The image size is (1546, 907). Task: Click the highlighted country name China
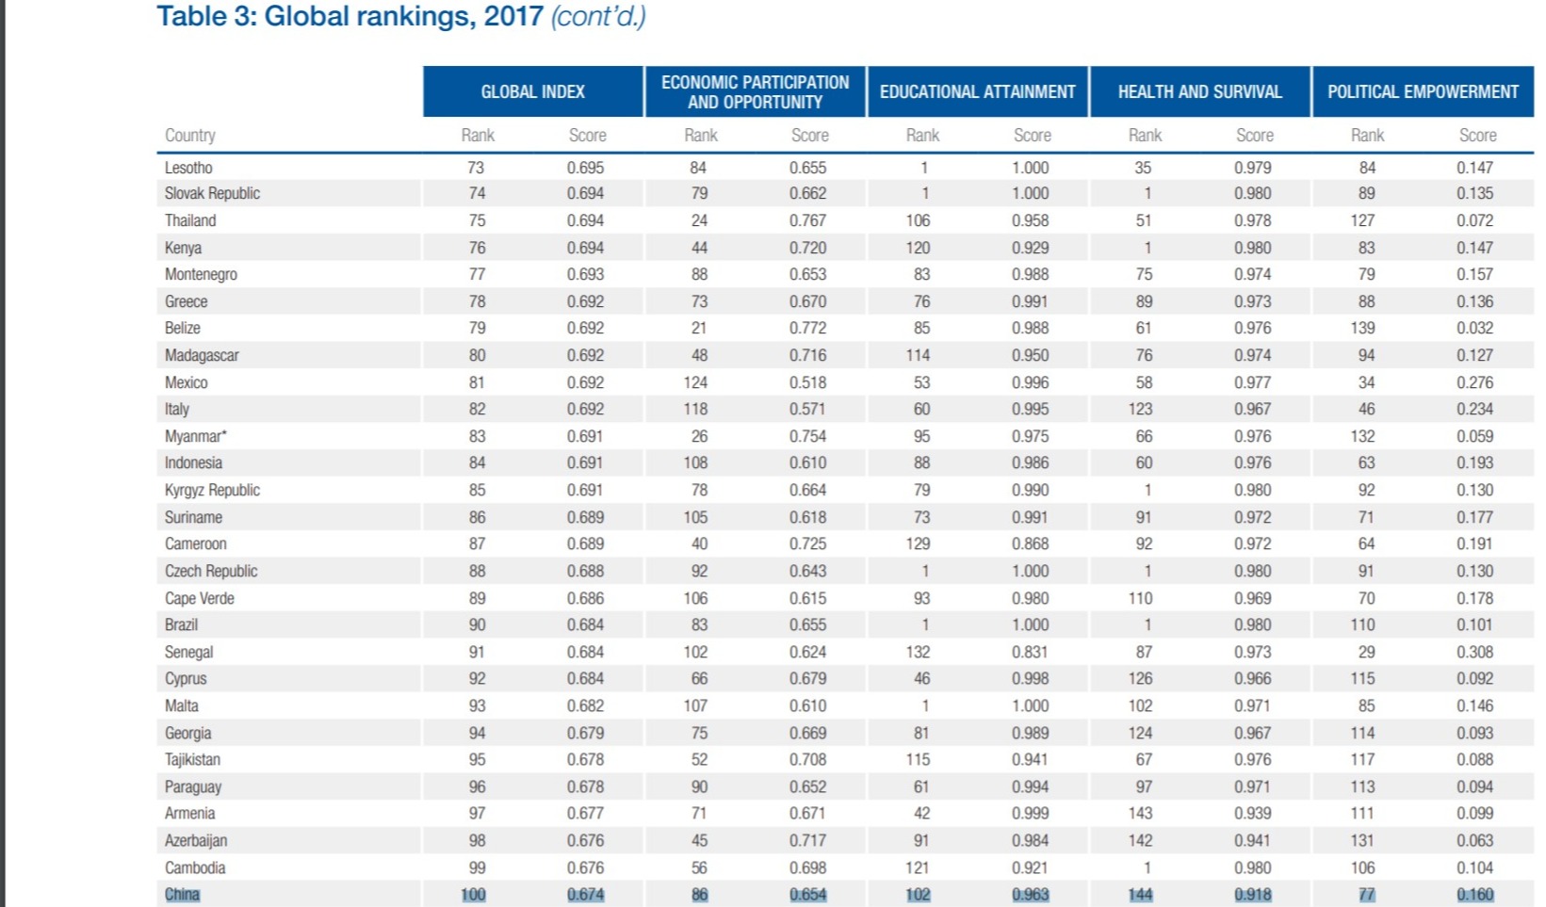tap(182, 894)
